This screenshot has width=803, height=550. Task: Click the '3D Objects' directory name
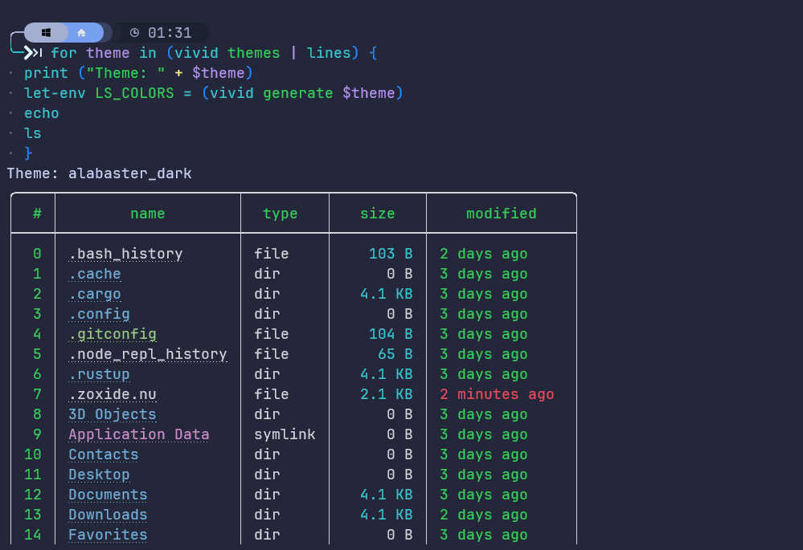point(113,414)
